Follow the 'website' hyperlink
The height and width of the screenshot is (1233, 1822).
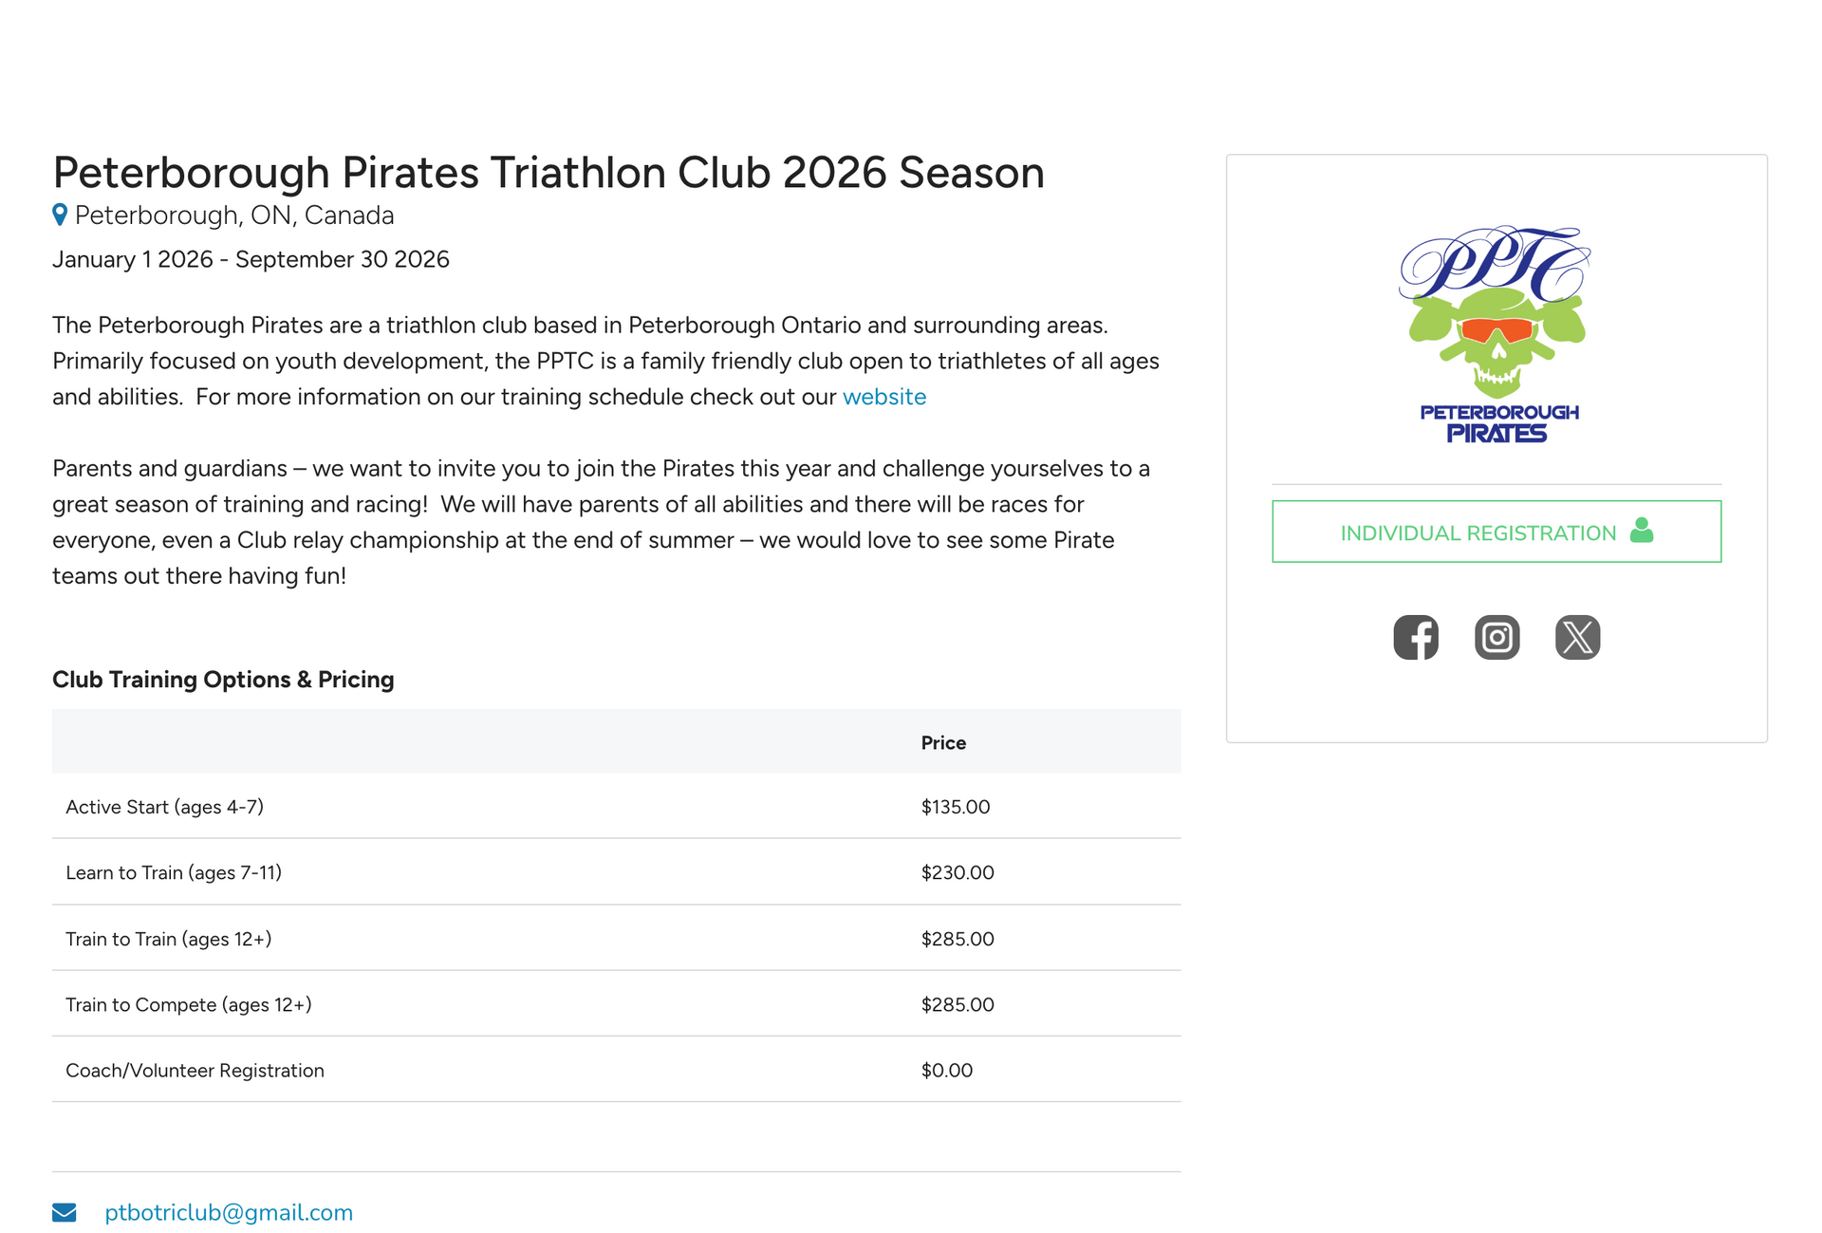(x=883, y=397)
